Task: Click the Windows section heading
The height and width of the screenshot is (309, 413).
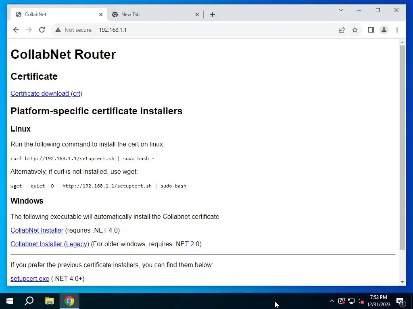Action: 27,201
